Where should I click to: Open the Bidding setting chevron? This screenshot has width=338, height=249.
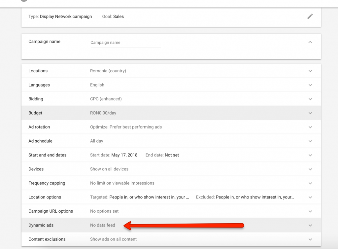point(310,99)
